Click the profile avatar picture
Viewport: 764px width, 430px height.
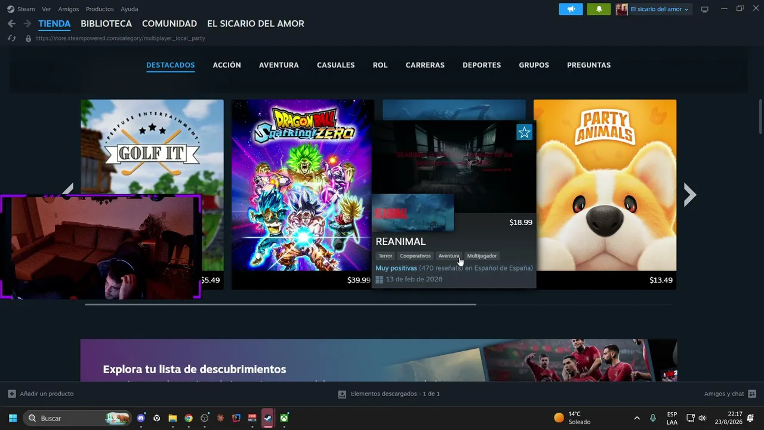click(x=621, y=9)
